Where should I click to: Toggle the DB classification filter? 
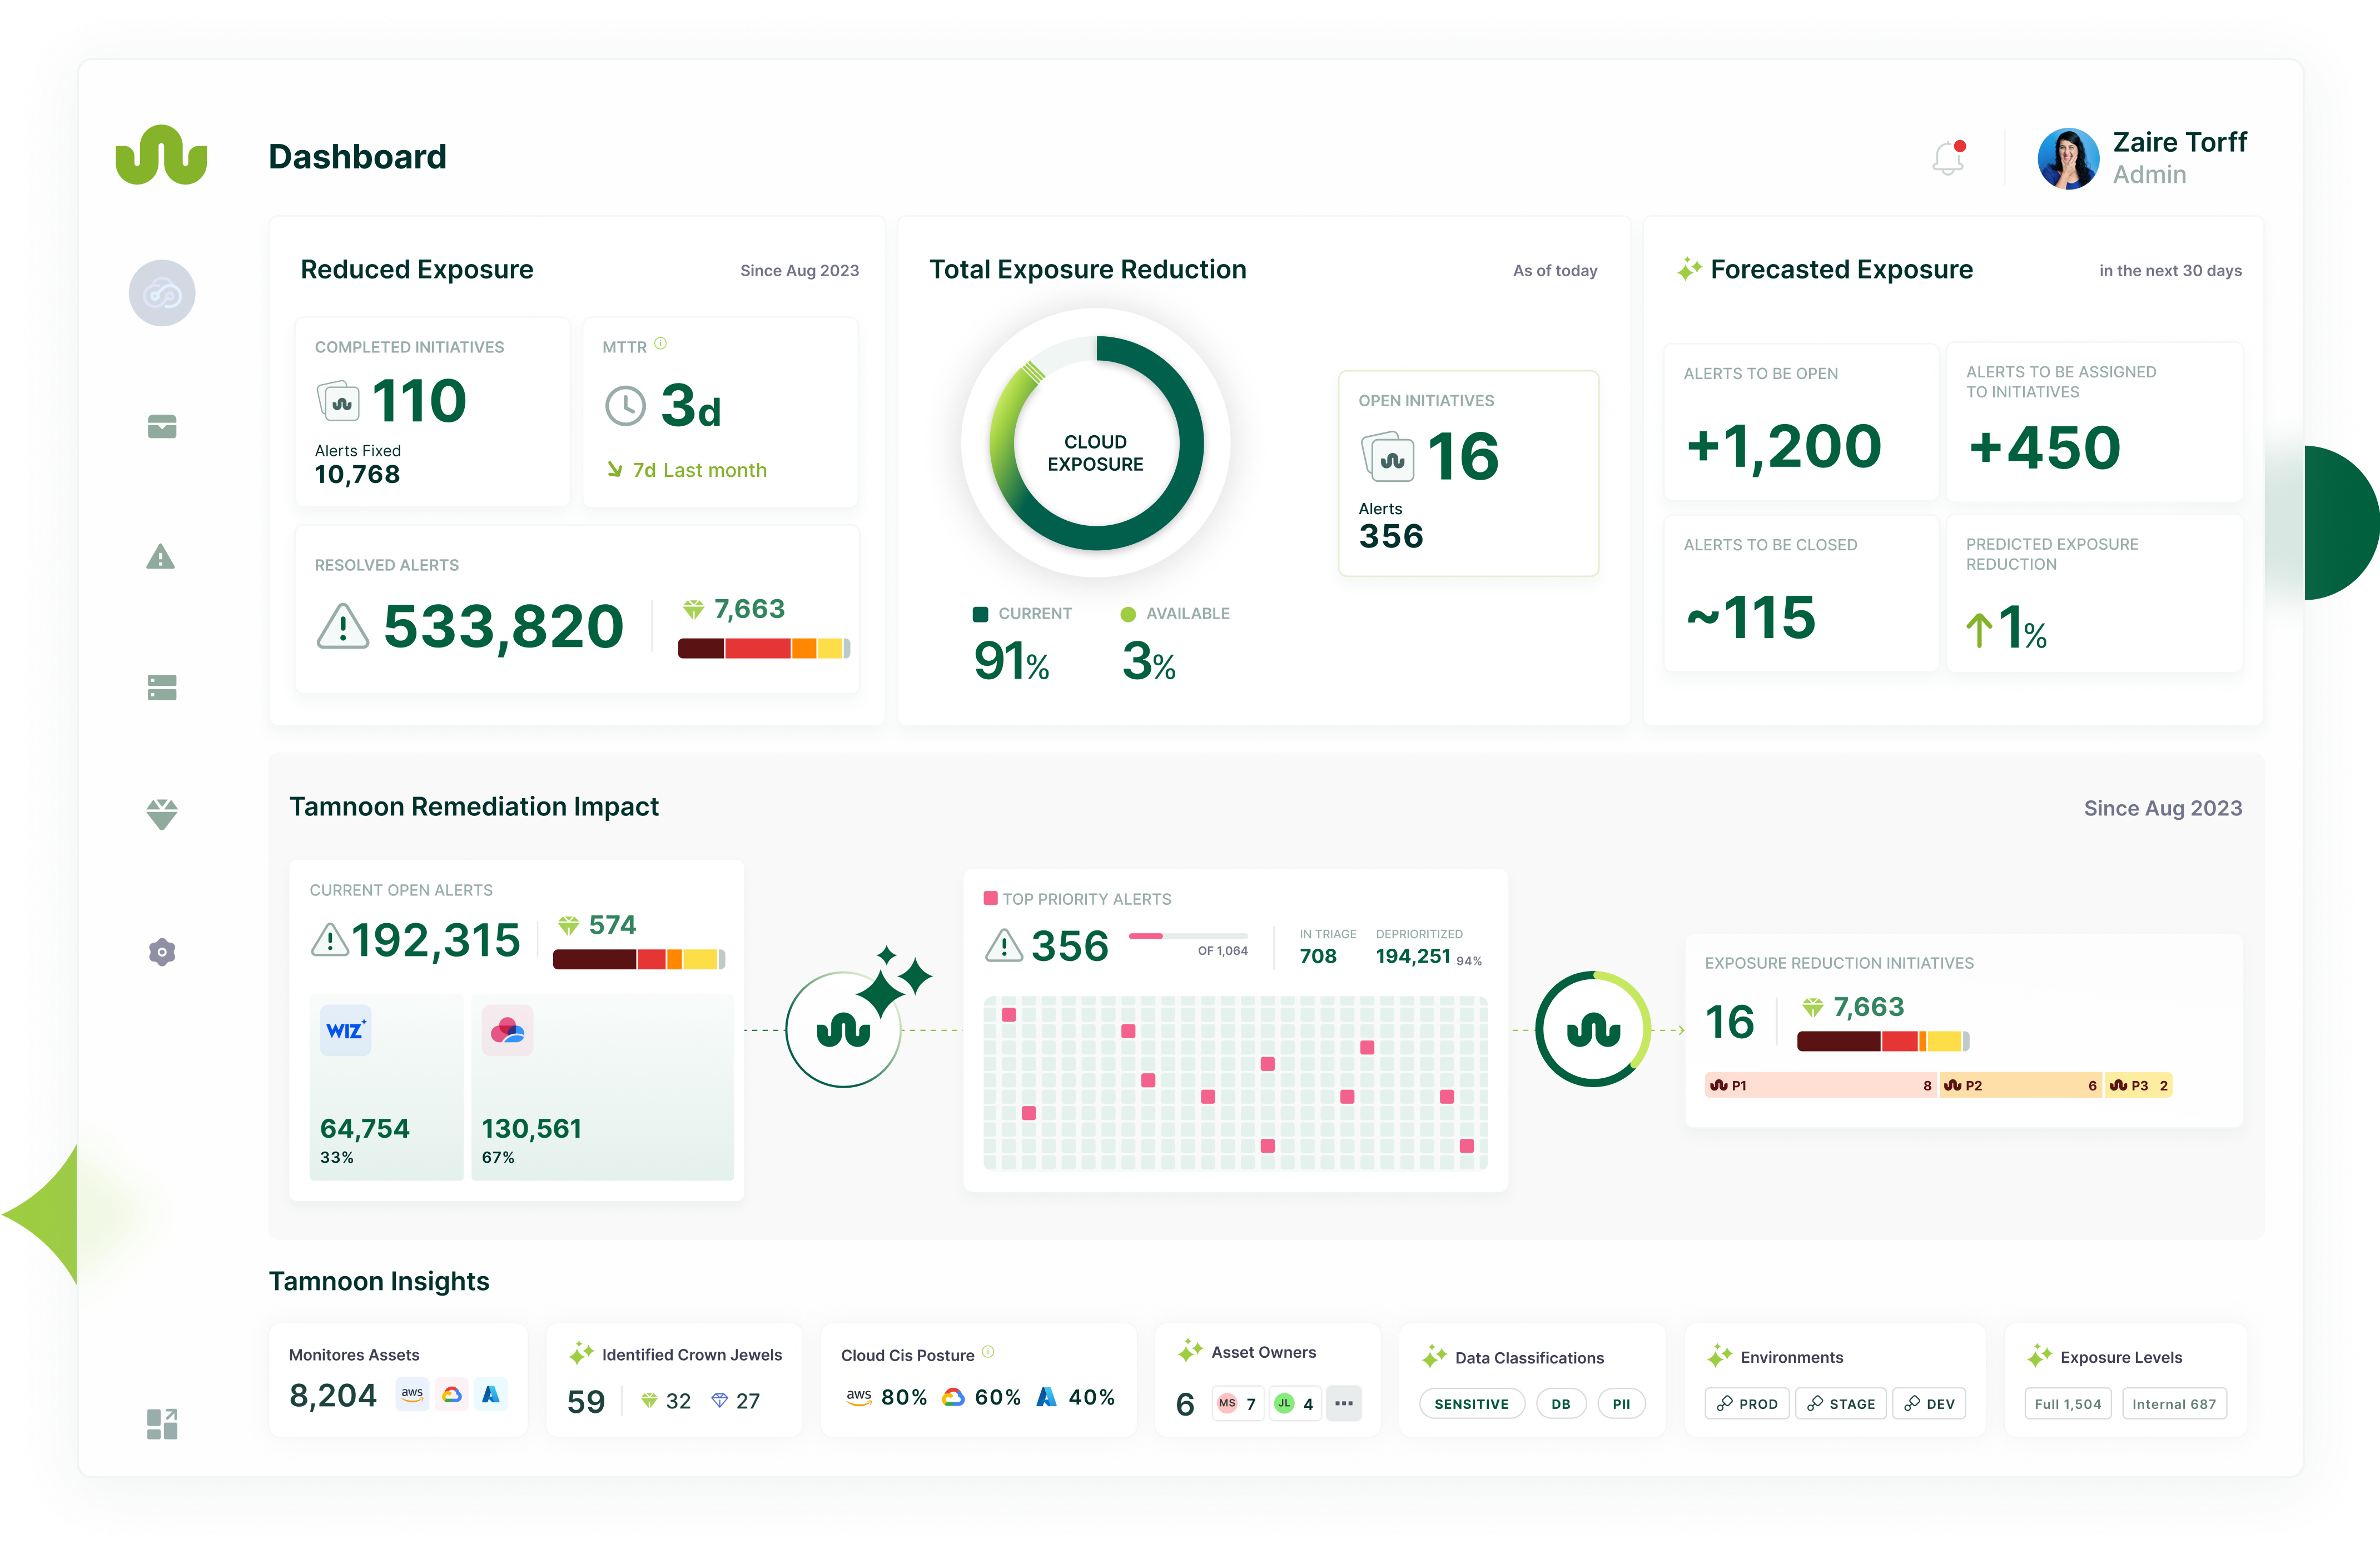click(1561, 1403)
